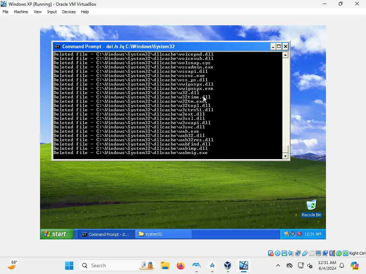Open the recording status indicator

[x=325, y=253]
